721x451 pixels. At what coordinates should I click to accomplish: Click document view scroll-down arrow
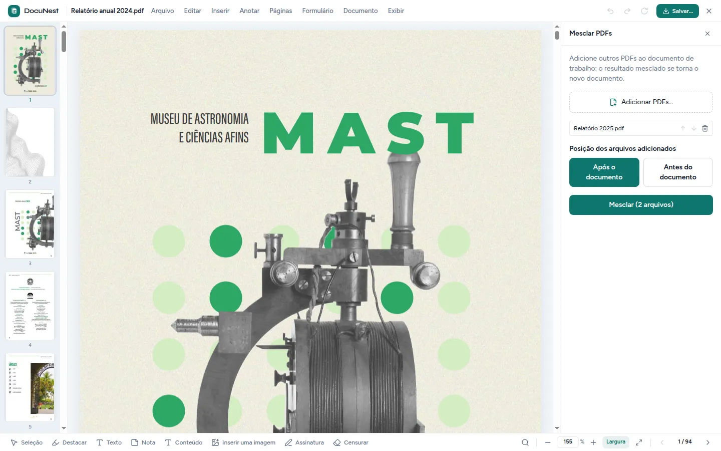point(557,428)
